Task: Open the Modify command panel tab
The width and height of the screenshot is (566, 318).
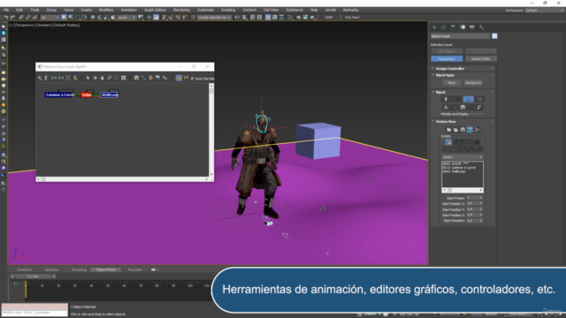Action: pyautogui.click(x=444, y=27)
